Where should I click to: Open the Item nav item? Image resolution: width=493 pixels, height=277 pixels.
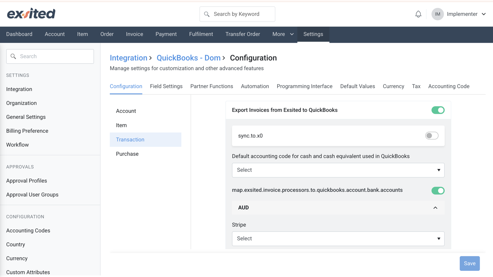(x=83, y=34)
